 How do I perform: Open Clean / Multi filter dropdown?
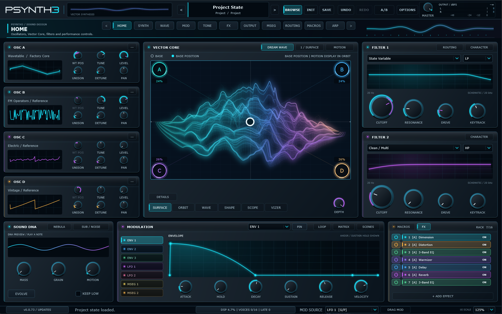click(414, 148)
